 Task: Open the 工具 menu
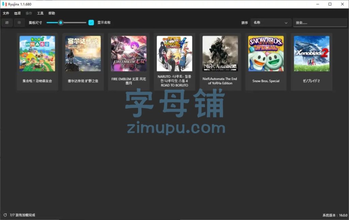40,13
